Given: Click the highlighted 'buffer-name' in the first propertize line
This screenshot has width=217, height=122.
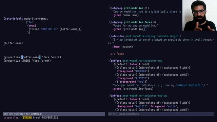Looking at the screenshot, I should (x=31, y=57).
